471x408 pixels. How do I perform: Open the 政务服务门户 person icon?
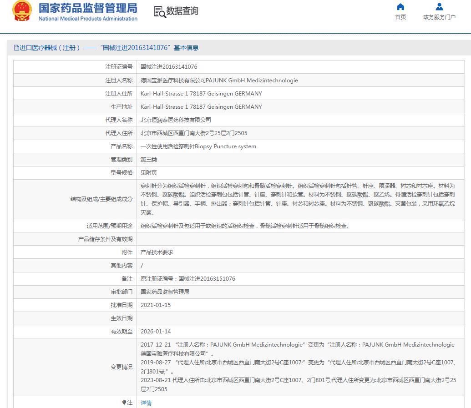pos(439,7)
